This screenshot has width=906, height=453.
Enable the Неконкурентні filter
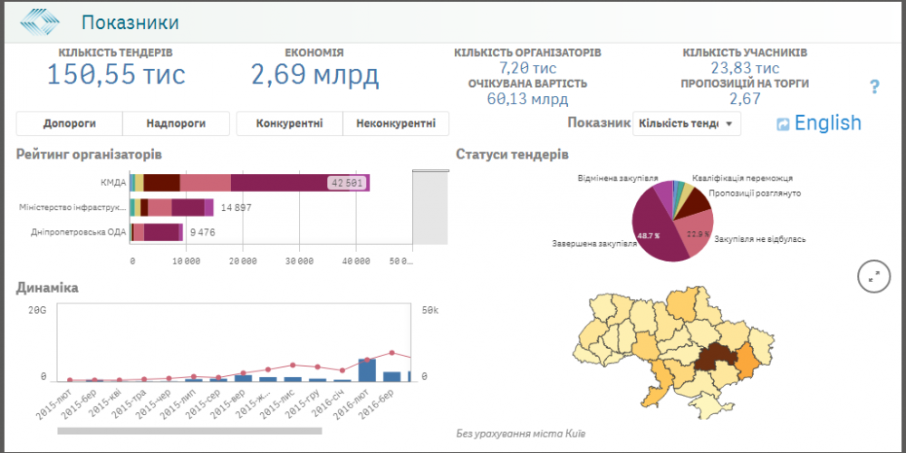point(396,124)
